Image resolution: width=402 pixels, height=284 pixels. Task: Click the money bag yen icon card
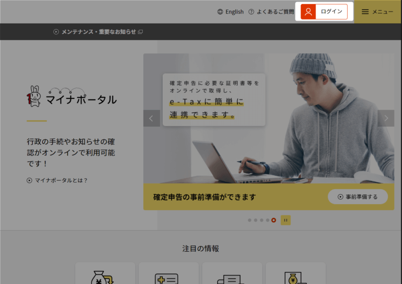point(105,273)
